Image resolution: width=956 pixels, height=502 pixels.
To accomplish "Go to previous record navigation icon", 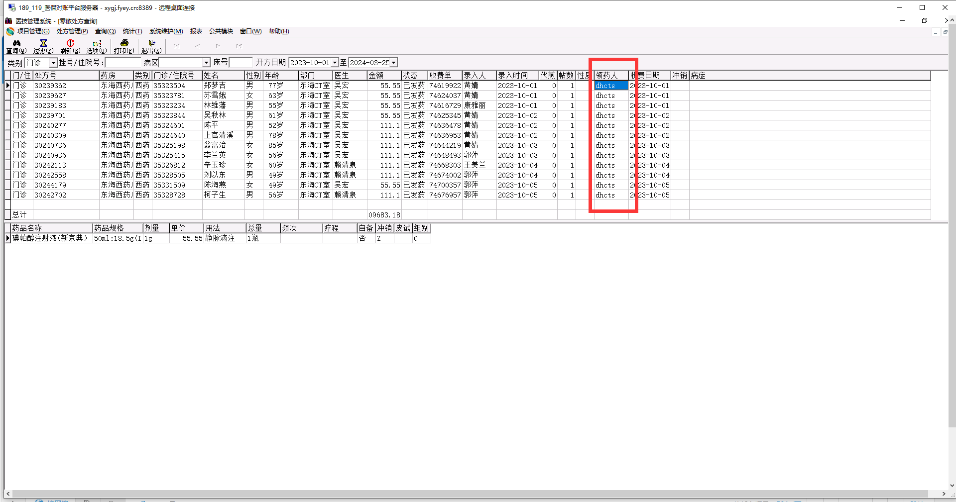I will 197,46.
